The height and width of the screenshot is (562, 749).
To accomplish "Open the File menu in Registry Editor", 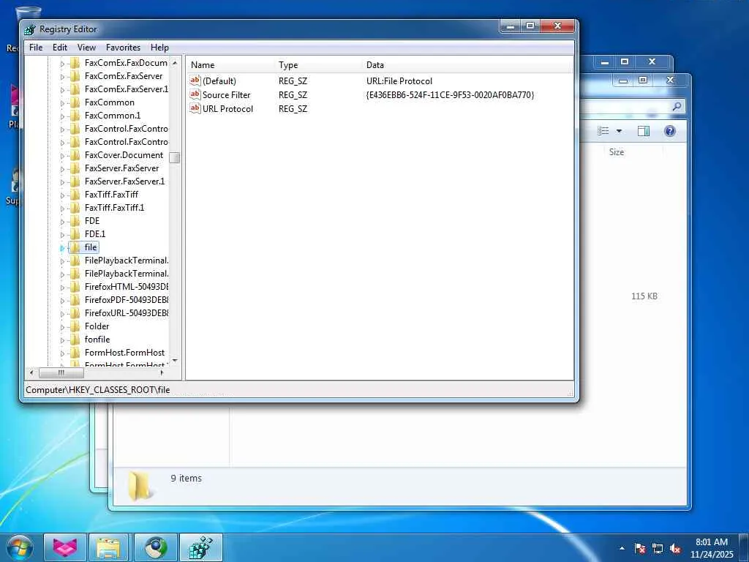I will point(36,48).
